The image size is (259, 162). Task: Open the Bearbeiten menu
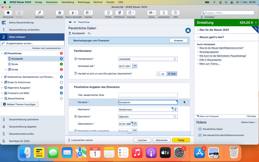(52, 2)
